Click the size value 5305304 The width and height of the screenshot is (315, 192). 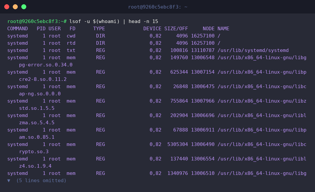point(178,144)
